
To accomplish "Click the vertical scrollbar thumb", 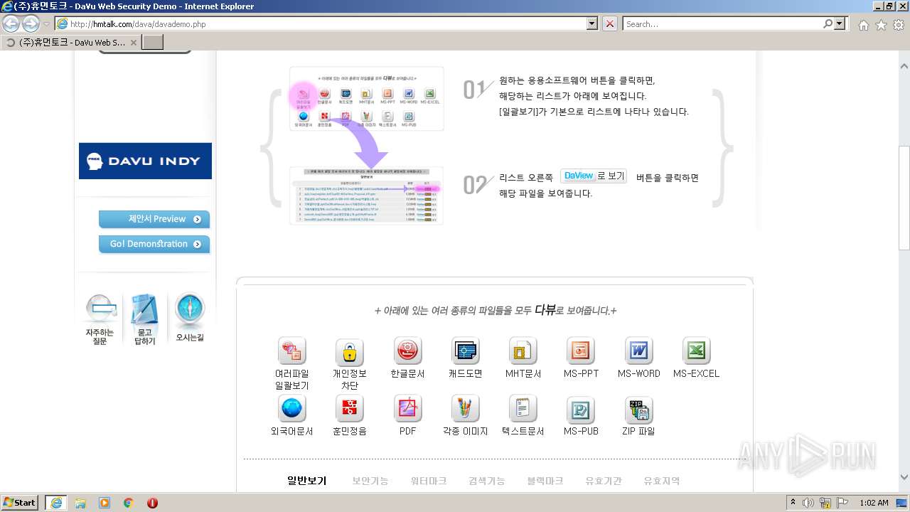I will click(x=904, y=198).
